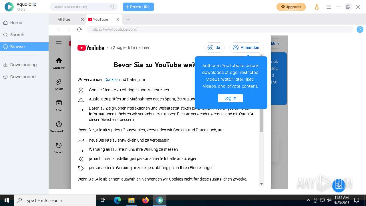Click the scrollbar up arrow in dialog
The image size is (366, 206).
tap(261, 55)
